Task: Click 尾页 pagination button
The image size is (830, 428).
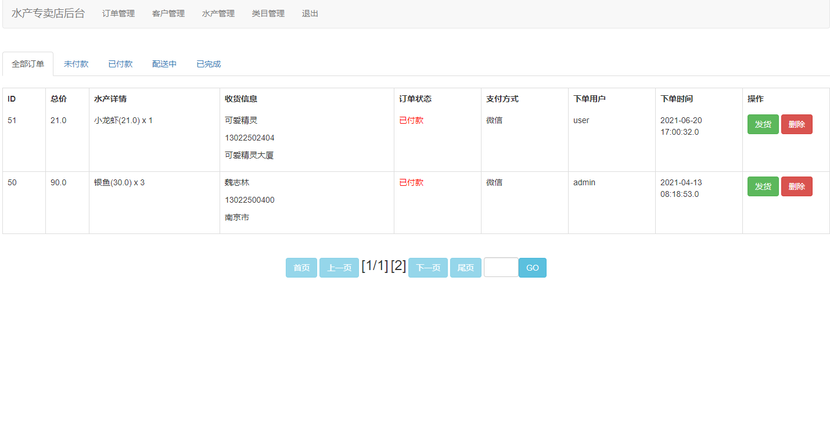Action: pos(465,267)
